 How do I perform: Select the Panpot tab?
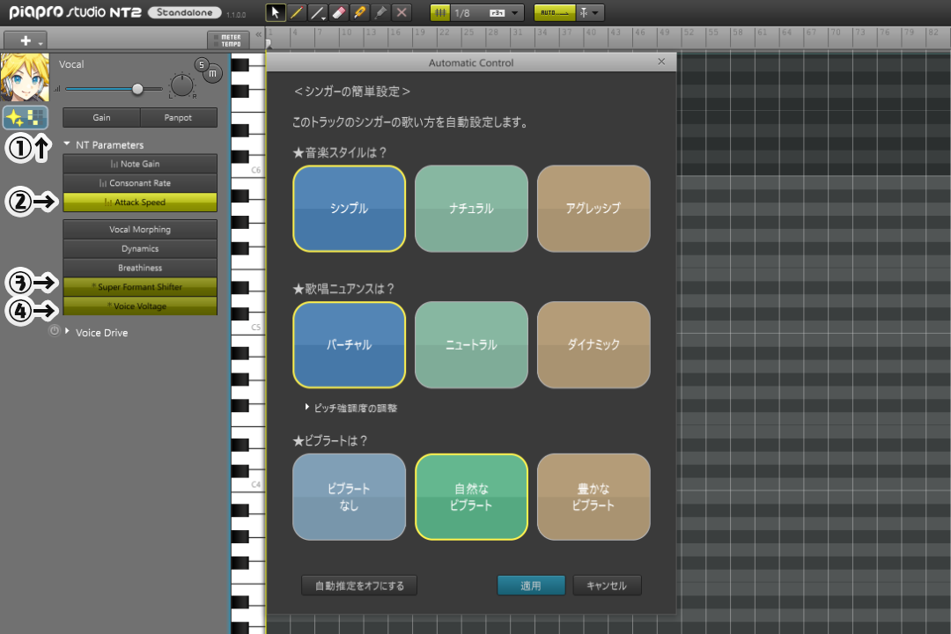click(178, 118)
